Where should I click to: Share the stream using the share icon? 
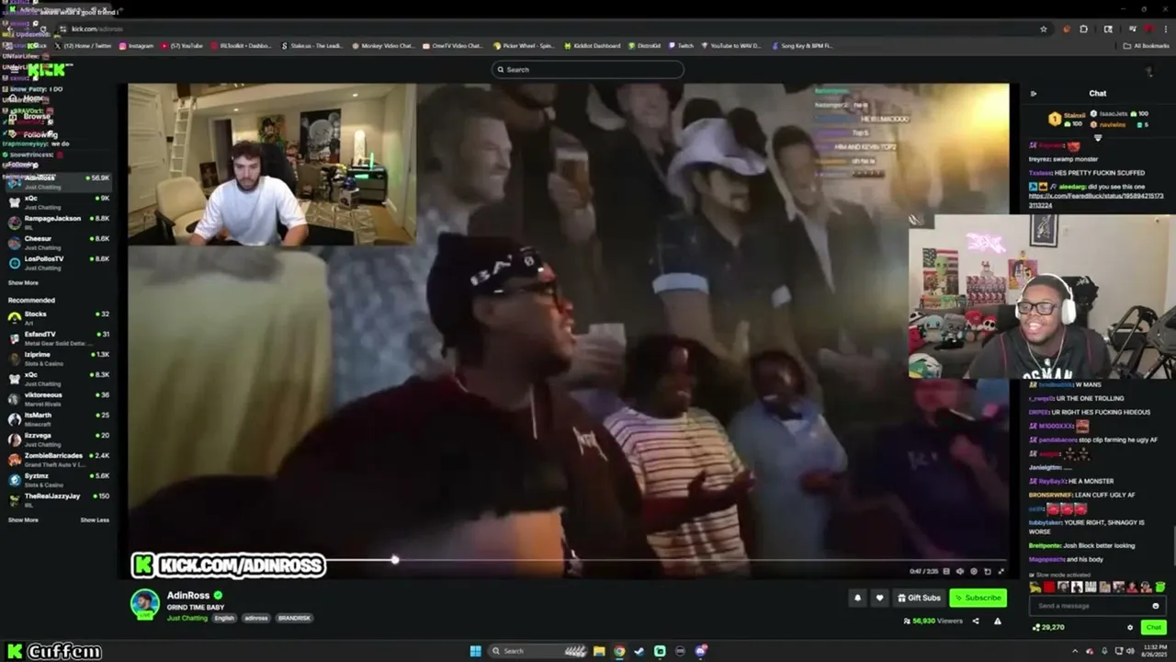(x=976, y=622)
